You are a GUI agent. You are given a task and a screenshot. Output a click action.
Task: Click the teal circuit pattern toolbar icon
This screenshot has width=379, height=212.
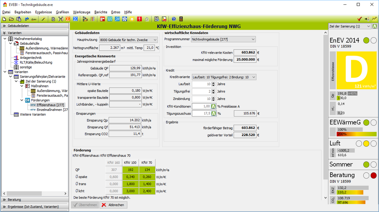pos(110,19)
